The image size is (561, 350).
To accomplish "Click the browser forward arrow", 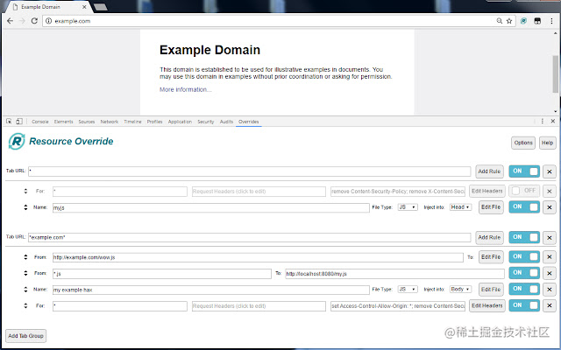I will [x=22, y=21].
